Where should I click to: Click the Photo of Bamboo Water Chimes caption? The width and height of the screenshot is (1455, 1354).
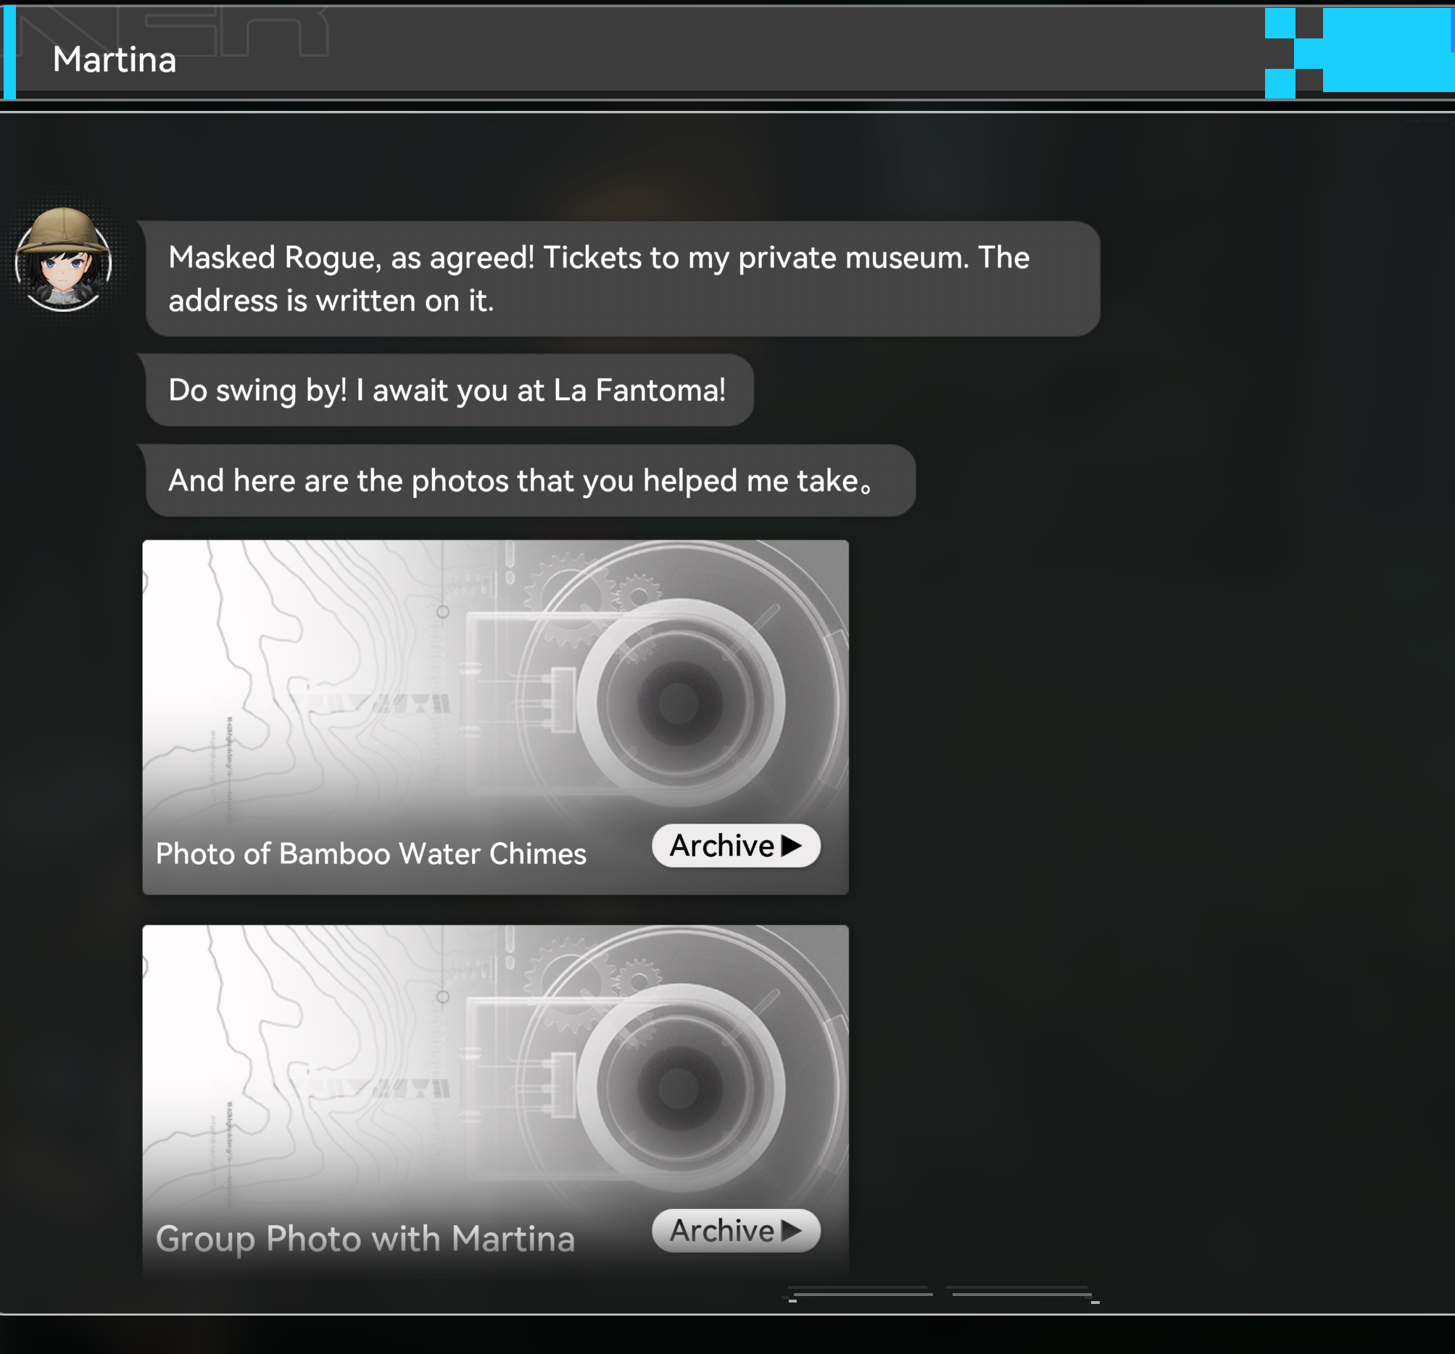pyautogui.click(x=370, y=854)
